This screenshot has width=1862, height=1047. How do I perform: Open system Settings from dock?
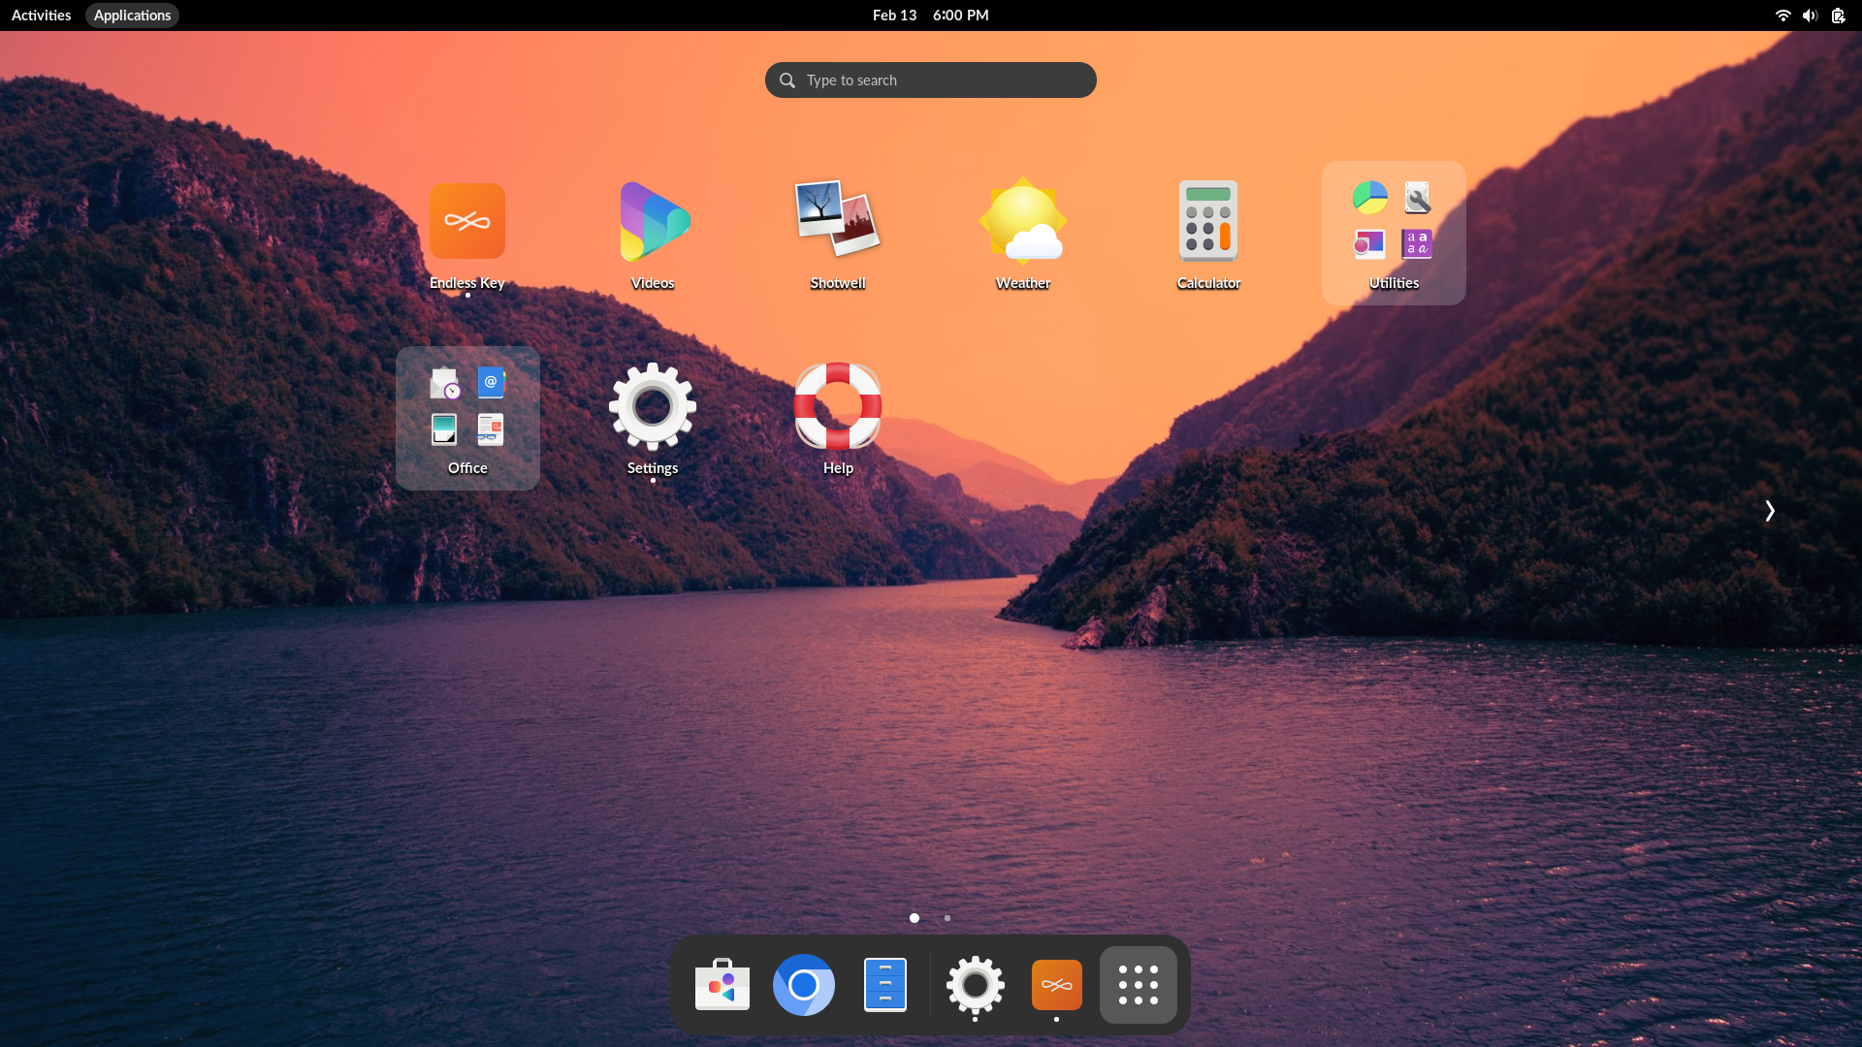[x=975, y=984]
